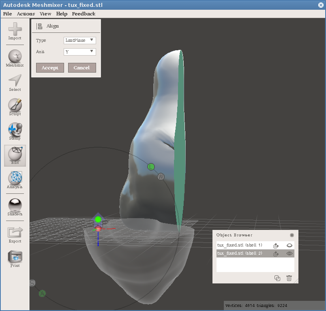
Task: Open the File menu
Action: point(7,14)
